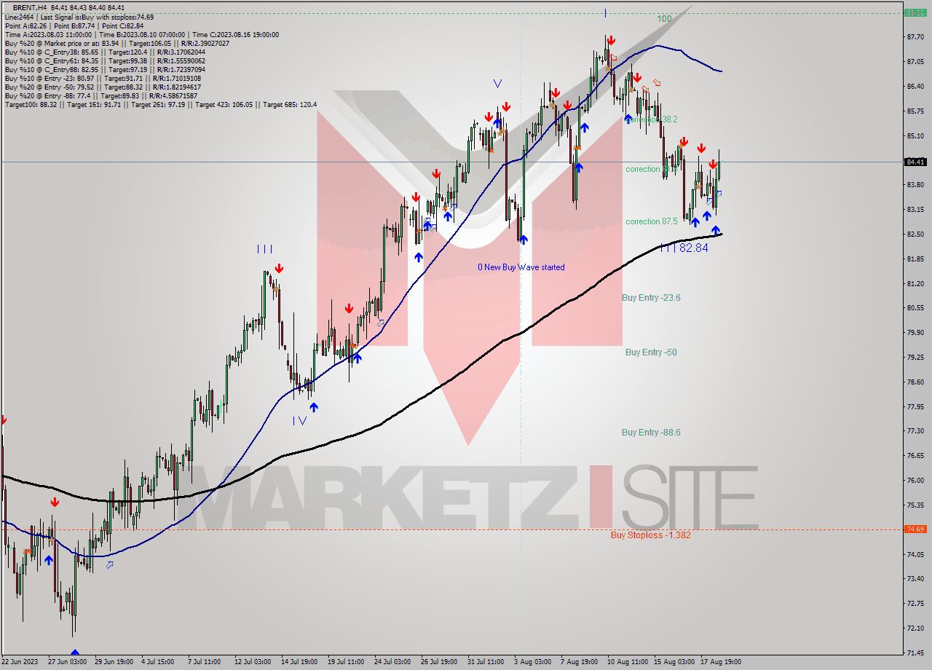The image size is (932, 670).
Task: Click the '12 Jul 03:00' time label
Action: point(254,662)
